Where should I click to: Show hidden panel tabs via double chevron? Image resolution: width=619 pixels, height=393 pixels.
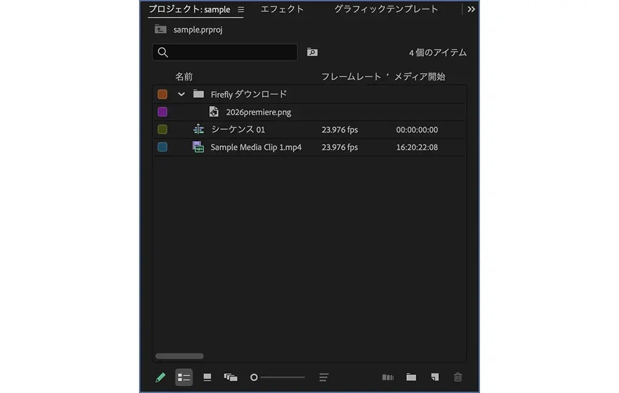pos(472,10)
